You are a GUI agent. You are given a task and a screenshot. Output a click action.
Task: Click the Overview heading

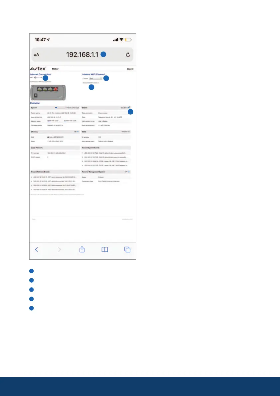point(35,103)
